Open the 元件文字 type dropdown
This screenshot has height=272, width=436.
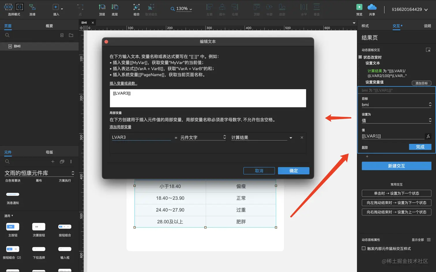coord(203,137)
